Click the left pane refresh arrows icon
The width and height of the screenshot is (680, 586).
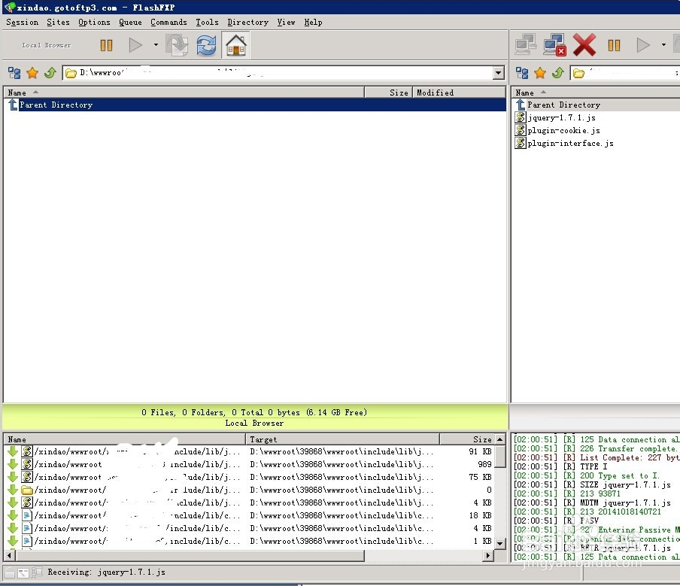(206, 45)
